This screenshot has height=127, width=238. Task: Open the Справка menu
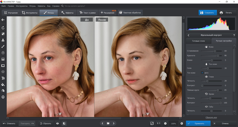pos(56,6)
